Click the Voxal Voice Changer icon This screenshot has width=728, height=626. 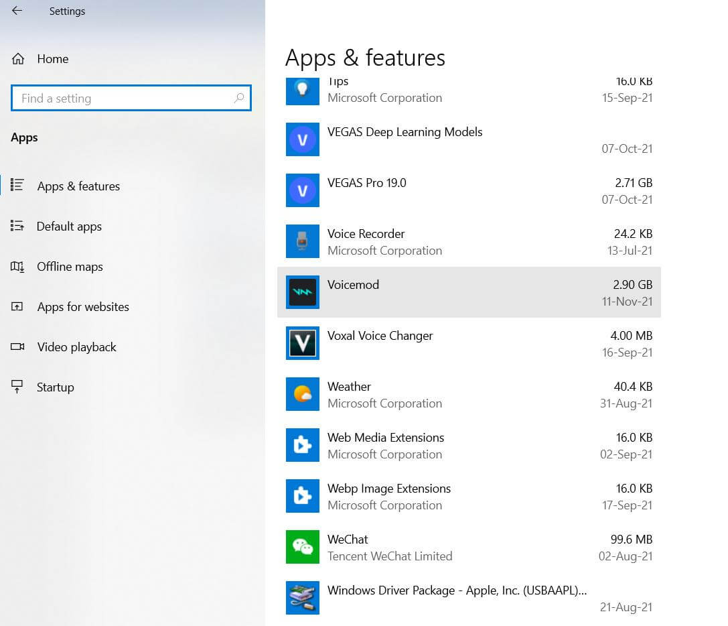click(x=302, y=343)
